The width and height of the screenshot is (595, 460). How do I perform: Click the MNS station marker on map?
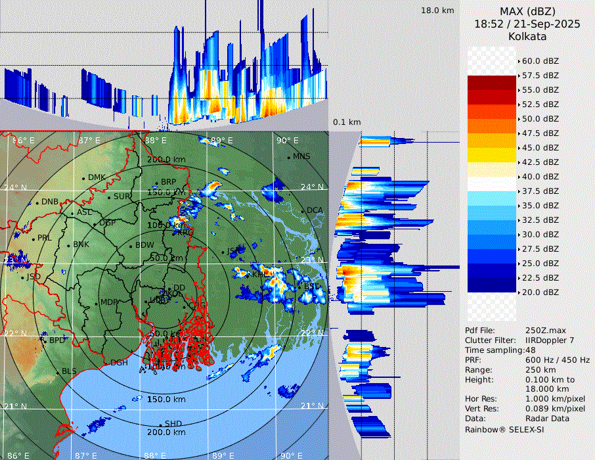pyautogui.click(x=289, y=157)
